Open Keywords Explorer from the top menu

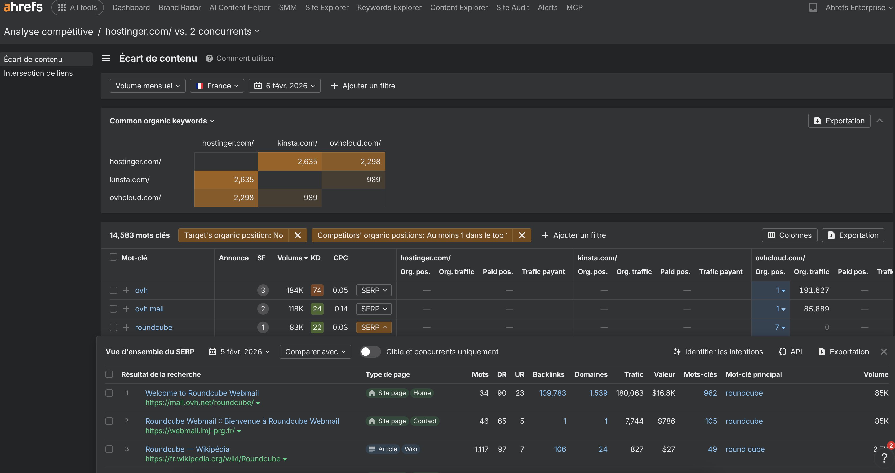tap(389, 7)
